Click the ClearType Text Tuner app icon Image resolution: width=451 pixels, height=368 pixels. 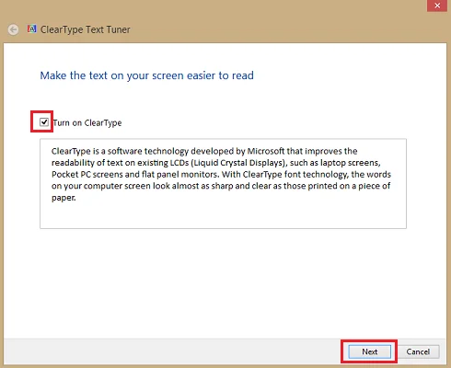click(x=32, y=29)
